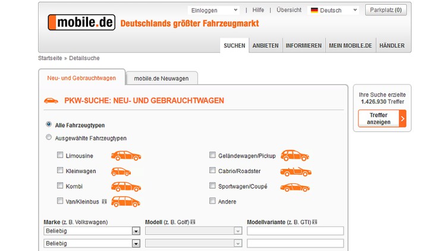Select Ausgewählte Fahrzeugtypen radio button
Screen dimensions: 446x251
[x=49, y=137]
